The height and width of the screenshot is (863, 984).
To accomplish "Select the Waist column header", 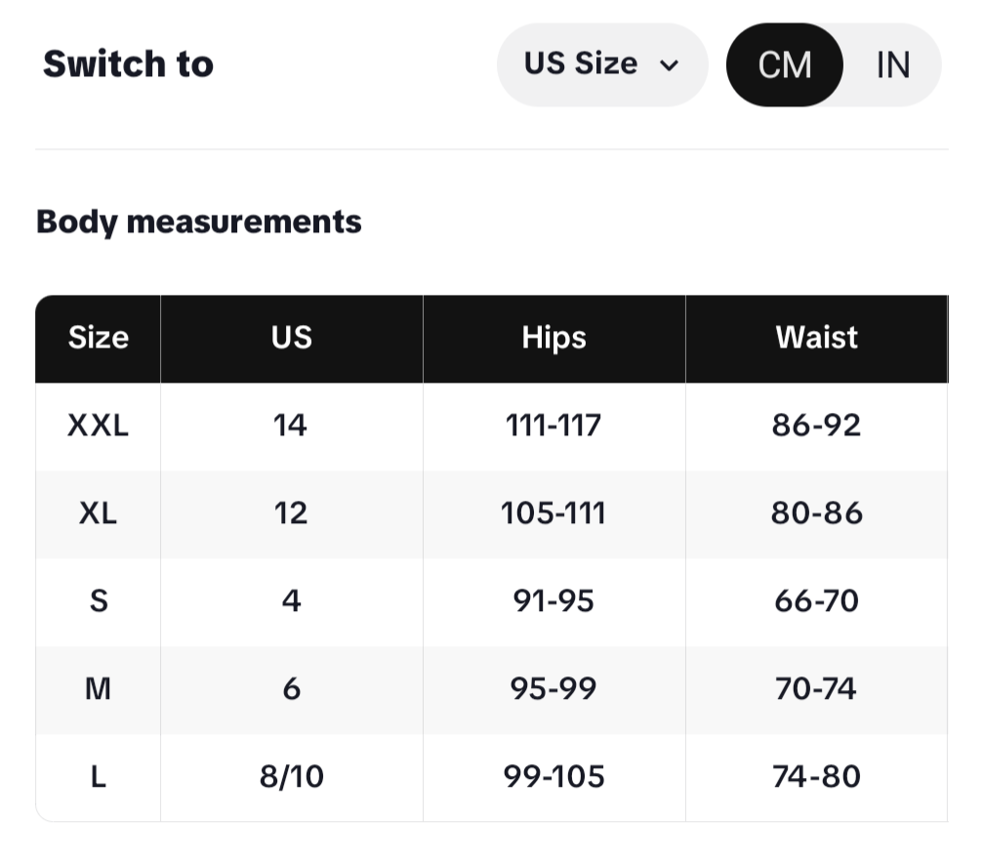I will (816, 338).
